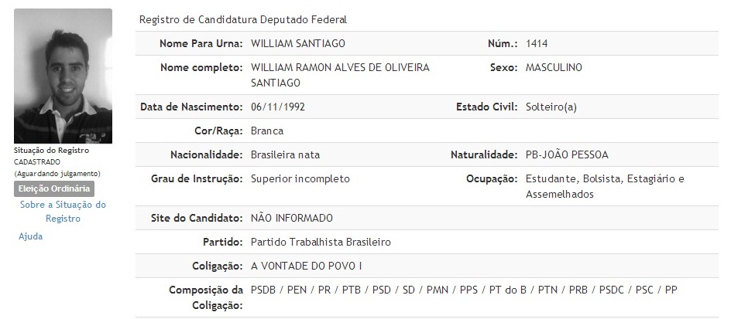731x319 pixels.
Task: Click the NÃO INFORMADO site value
Action: pyautogui.click(x=292, y=218)
